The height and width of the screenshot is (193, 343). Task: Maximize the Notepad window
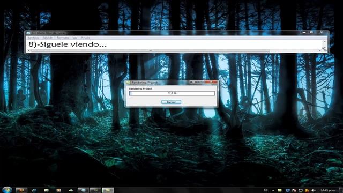tap(311, 32)
